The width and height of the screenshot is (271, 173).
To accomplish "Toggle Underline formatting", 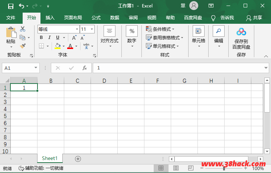I will click(x=58, y=37).
